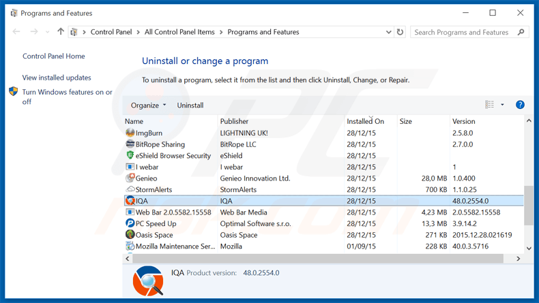Click the 4,23 MB size cell

point(434,212)
